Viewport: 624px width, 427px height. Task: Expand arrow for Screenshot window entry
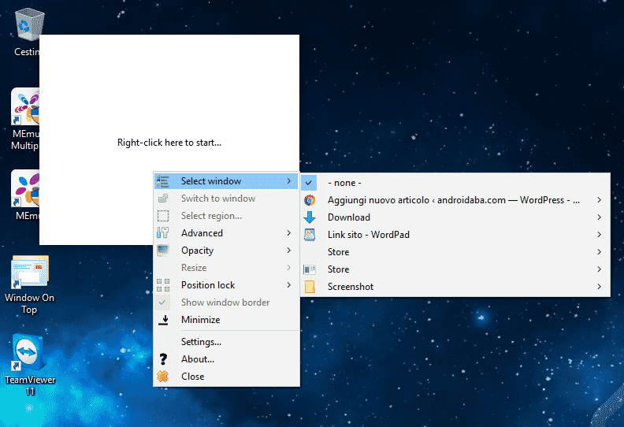click(600, 287)
